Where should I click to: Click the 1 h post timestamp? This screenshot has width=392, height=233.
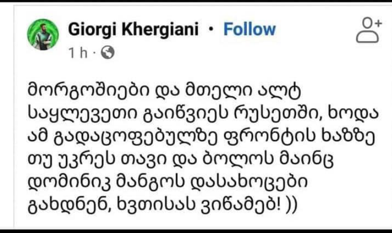pos(78,53)
